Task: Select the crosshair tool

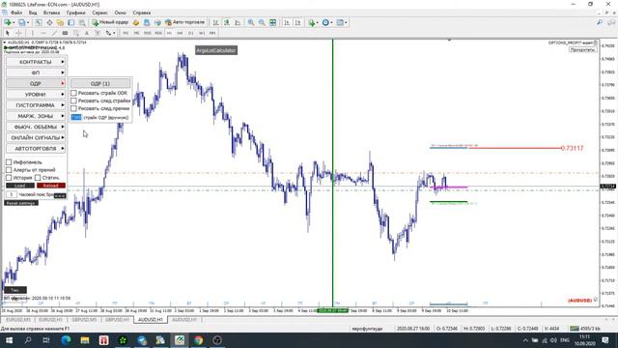Action: pos(18,33)
